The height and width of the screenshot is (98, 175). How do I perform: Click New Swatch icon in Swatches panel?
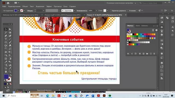(151, 54)
